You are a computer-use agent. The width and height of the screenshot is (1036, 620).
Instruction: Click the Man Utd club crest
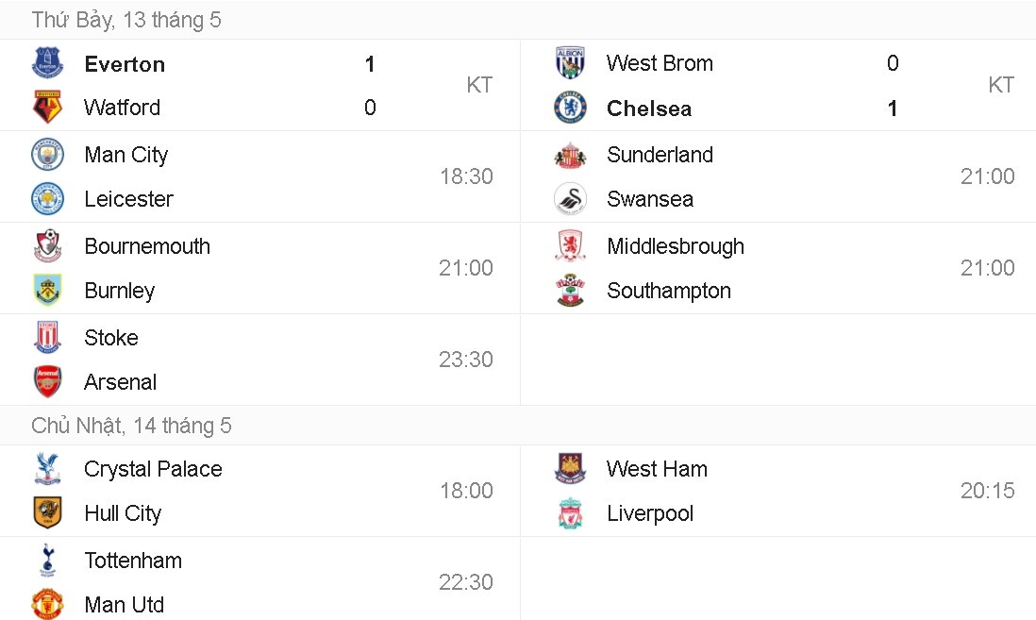tap(47, 604)
